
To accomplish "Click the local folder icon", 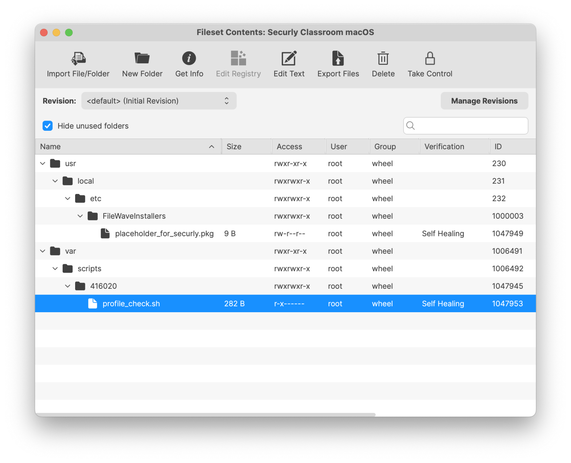I will tap(68, 181).
